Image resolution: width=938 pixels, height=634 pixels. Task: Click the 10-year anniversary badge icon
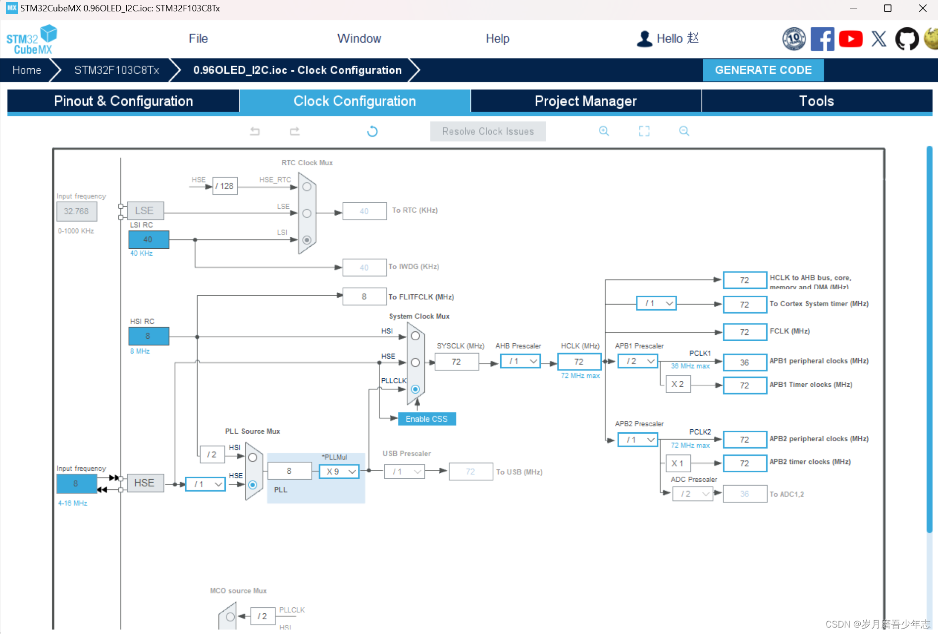(794, 39)
